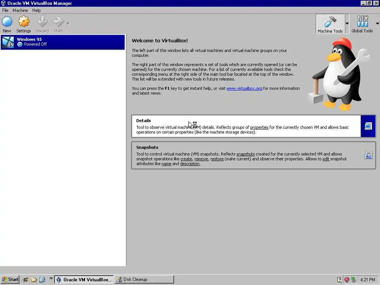Click the Welcome to VirtualBox! heading
The height and width of the screenshot is (285, 380).
[x=160, y=41]
